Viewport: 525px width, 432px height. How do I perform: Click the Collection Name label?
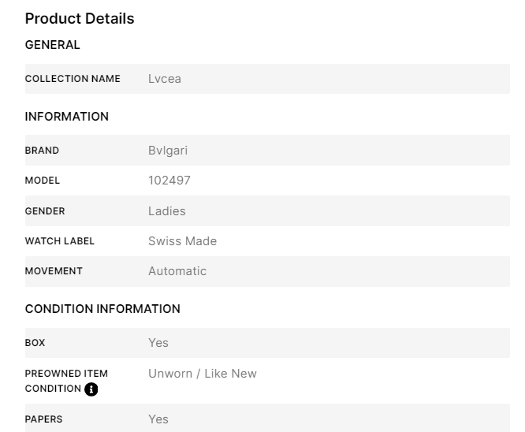pos(73,79)
